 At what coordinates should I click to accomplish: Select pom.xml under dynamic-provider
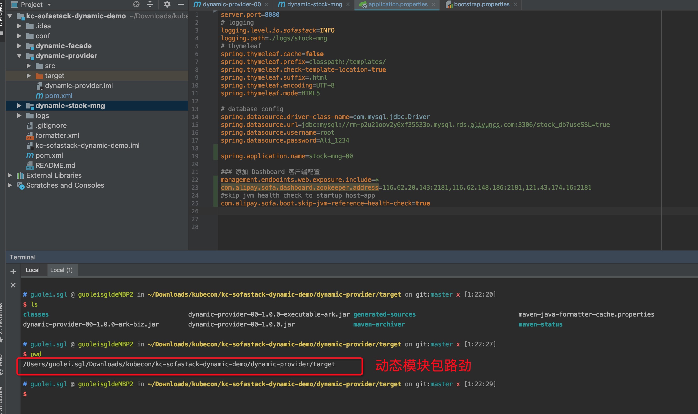(x=59, y=96)
